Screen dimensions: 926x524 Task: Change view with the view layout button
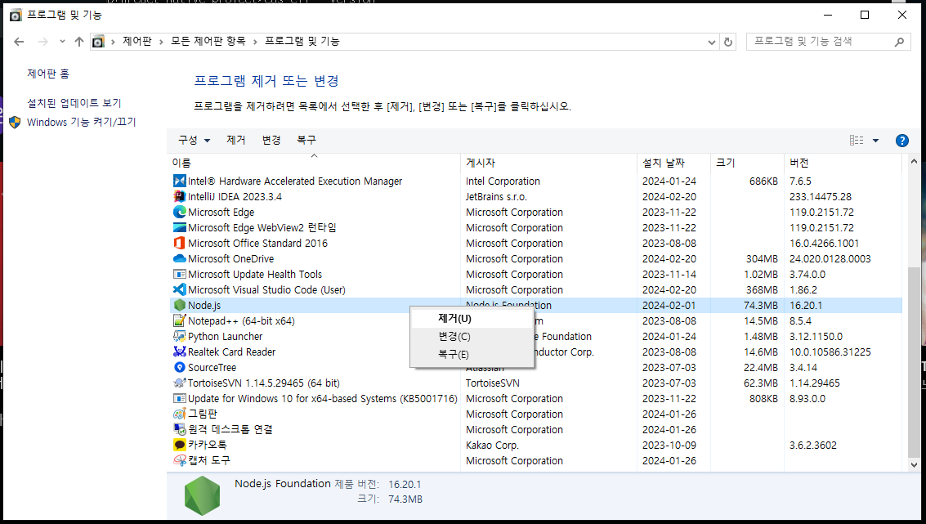pos(857,141)
